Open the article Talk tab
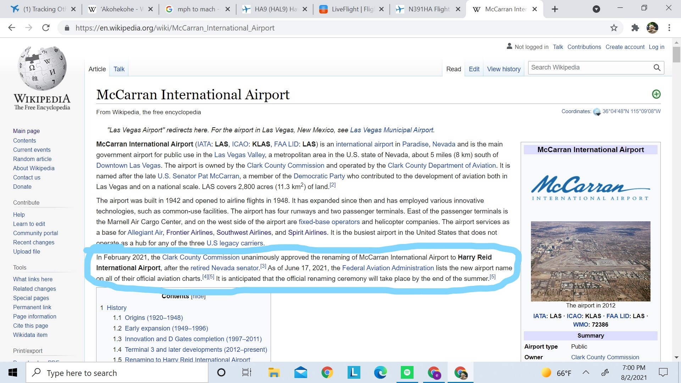The height and width of the screenshot is (383, 681). pyautogui.click(x=119, y=69)
